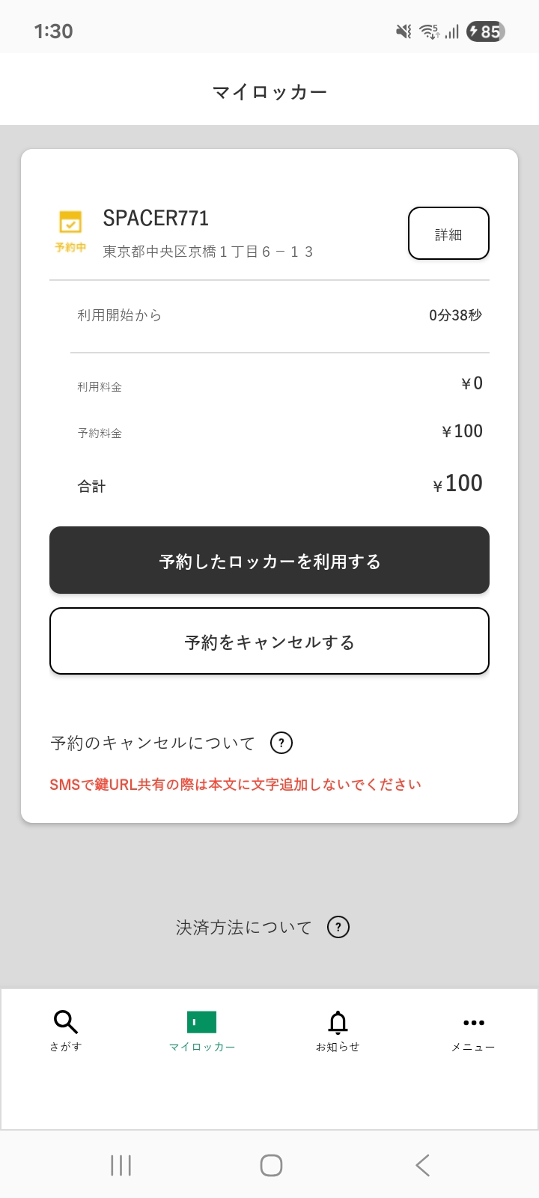Open Android recent apps button
Image resolution: width=539 pixels, height=1198 pixels.
point(121,1165)
